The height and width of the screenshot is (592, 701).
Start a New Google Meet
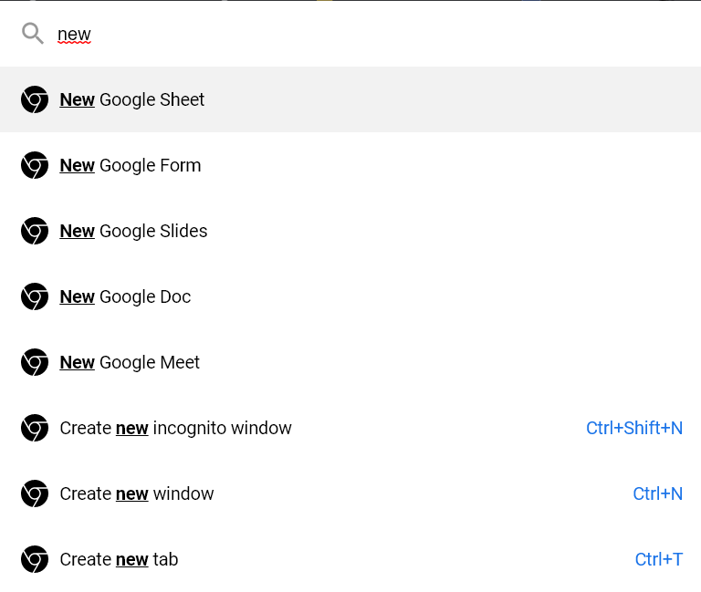350,362
